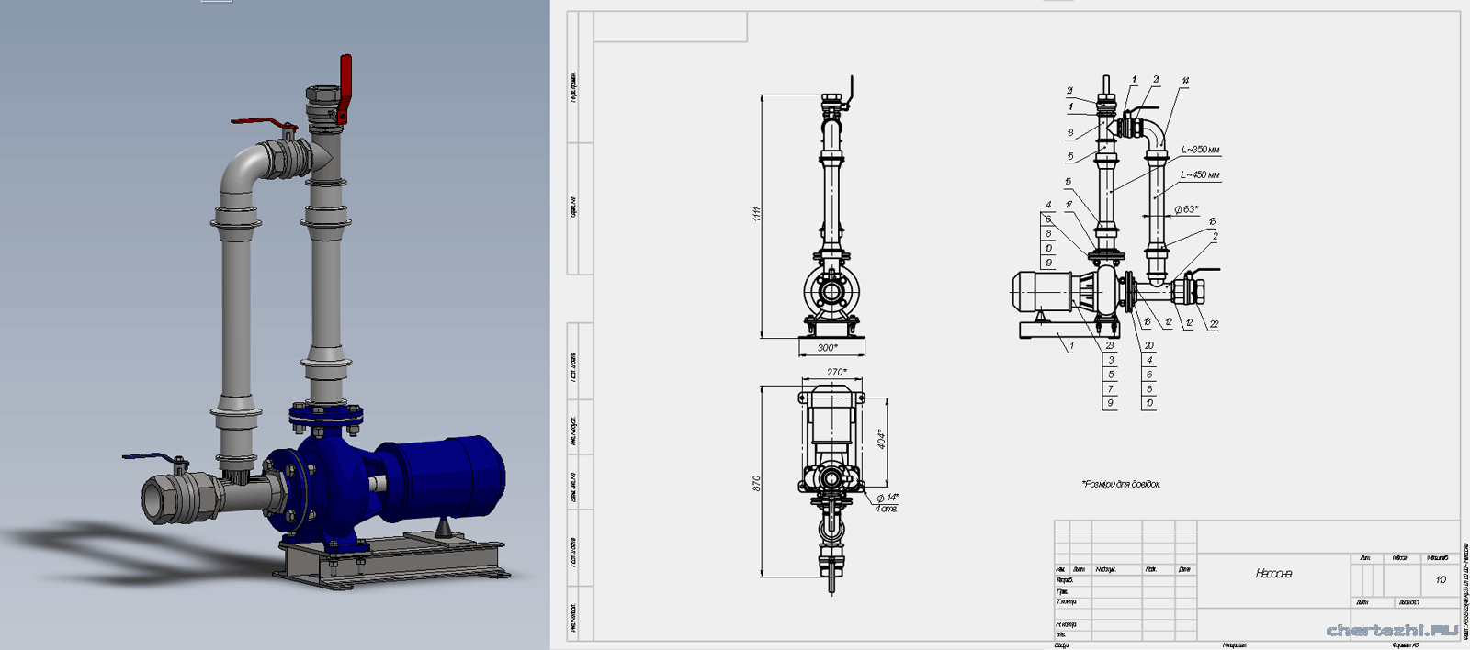Click balloon number 22 near the valve
Viewport: 1470px width, 650px height.
click(1214, 324)
